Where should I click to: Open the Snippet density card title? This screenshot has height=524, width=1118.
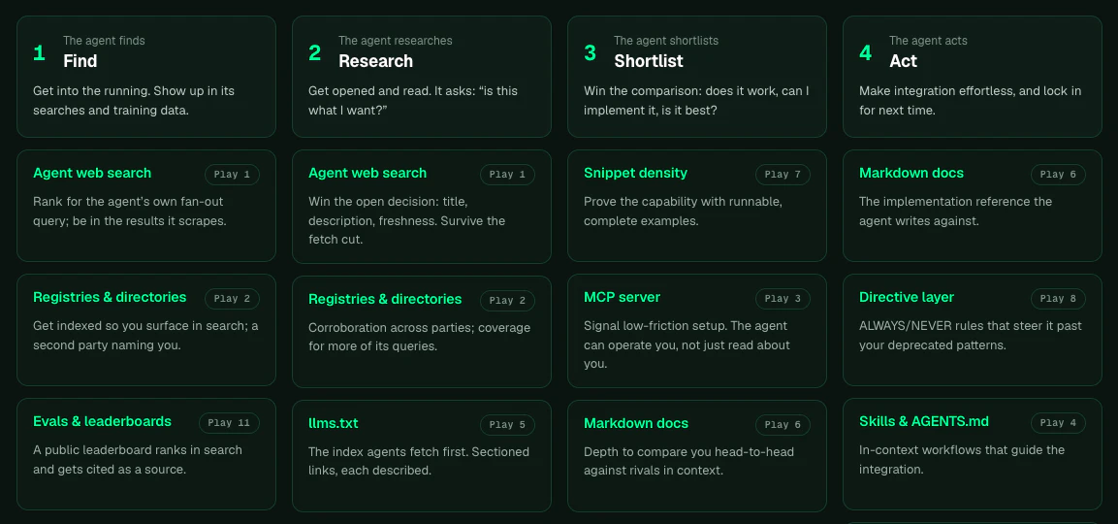click(635, 173)
